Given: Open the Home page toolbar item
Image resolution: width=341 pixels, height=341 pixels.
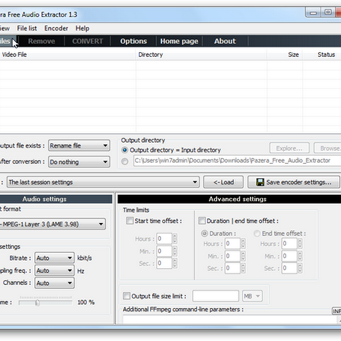Looking at the screenshot, I should point(179,41).
